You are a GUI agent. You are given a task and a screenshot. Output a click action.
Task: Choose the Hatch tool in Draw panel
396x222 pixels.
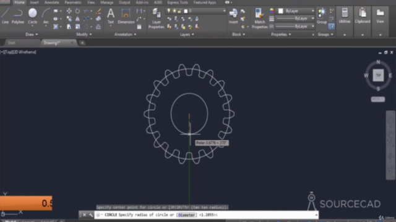point(56,27)
